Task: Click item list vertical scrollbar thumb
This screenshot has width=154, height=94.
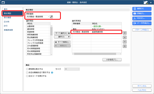Action: pos(51,31)
